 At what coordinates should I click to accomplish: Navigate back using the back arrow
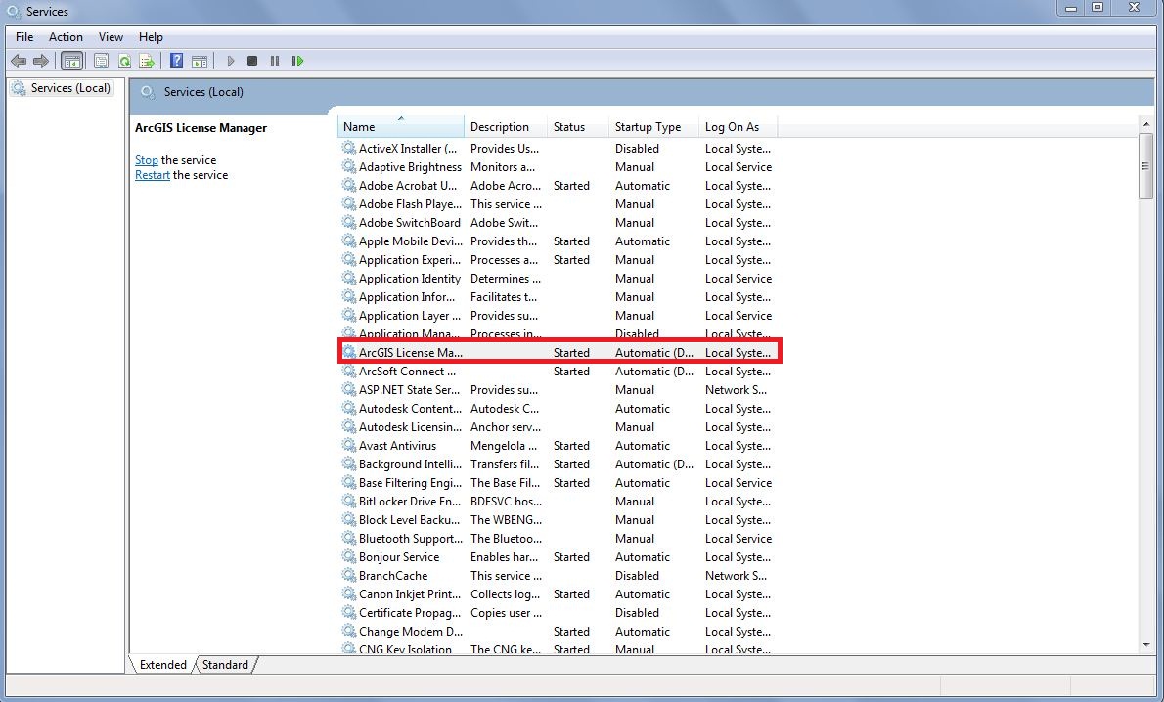point(18,60)
